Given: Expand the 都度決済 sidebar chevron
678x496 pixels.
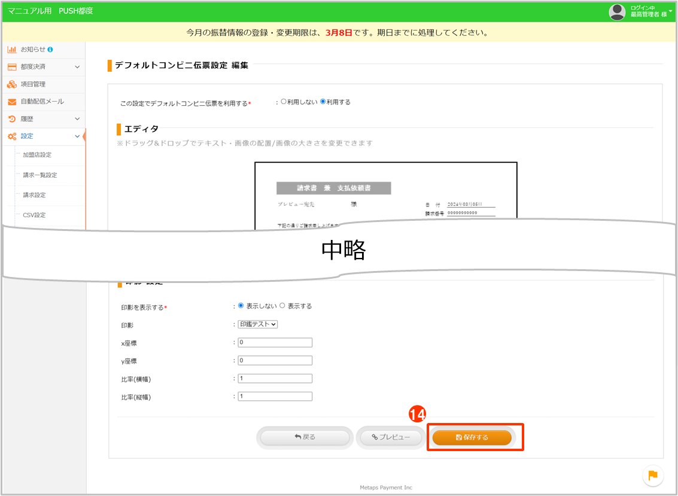Looking at the screenshot, I should coord(77,67).
